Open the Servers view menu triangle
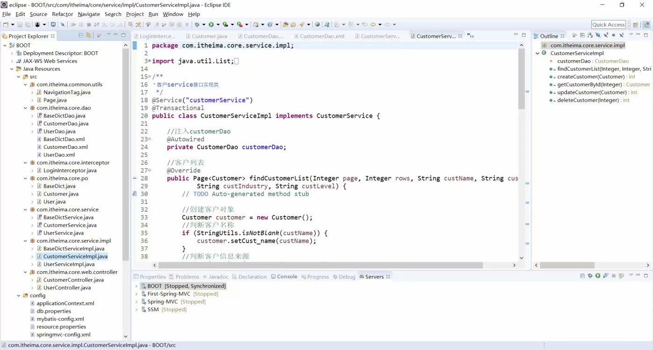 click(x=631, y=275)
